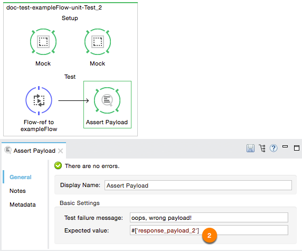Open the Metadata section
Viewport: 302px width, 251px height.
click(x=23, y=204)
